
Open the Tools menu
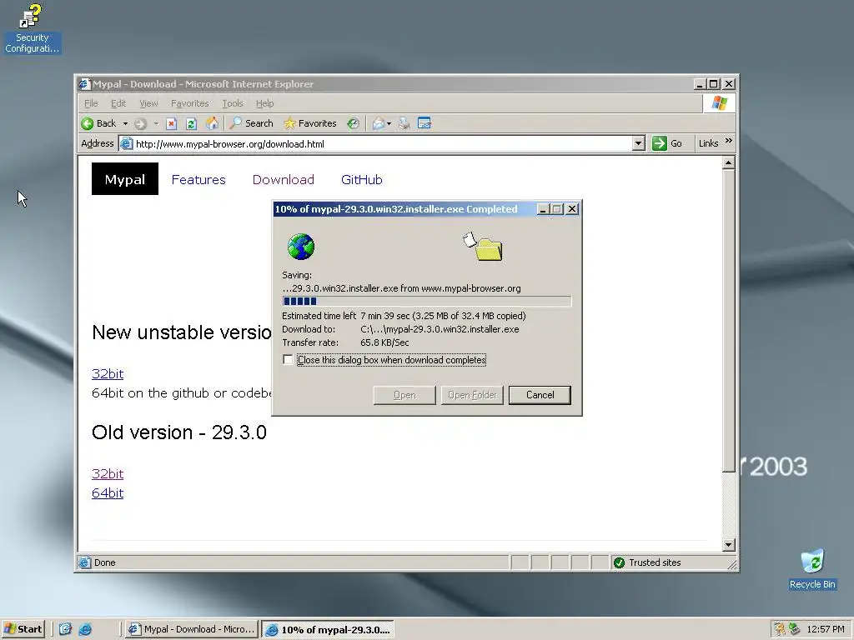pyautogui.click(x=232, y=103)
